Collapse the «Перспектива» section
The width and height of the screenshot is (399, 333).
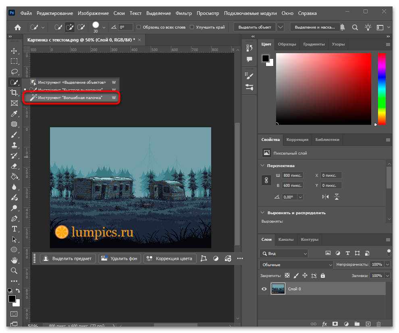[x=263, y=165]
